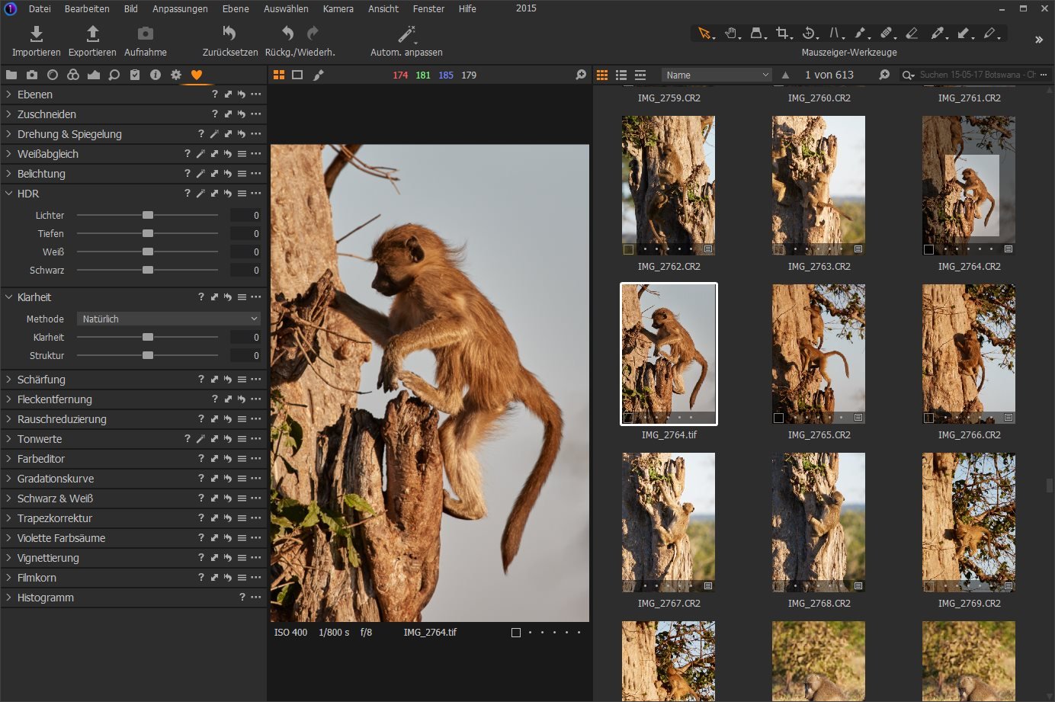Image resolution: width=1055 pixels, height=702 pixels.
Task: Open the Auswählen menu
Action: 286,9
